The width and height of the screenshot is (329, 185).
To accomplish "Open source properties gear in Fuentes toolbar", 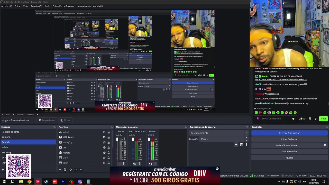I will (x=70, y=170).
